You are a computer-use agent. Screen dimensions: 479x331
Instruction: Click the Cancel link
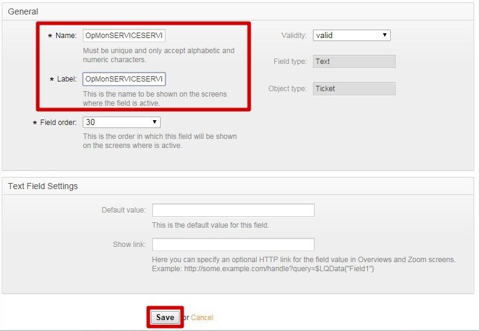(202, 318)
